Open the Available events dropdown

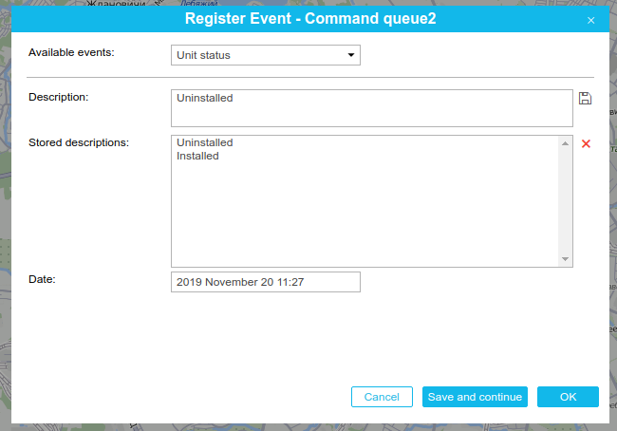(266, 55)
